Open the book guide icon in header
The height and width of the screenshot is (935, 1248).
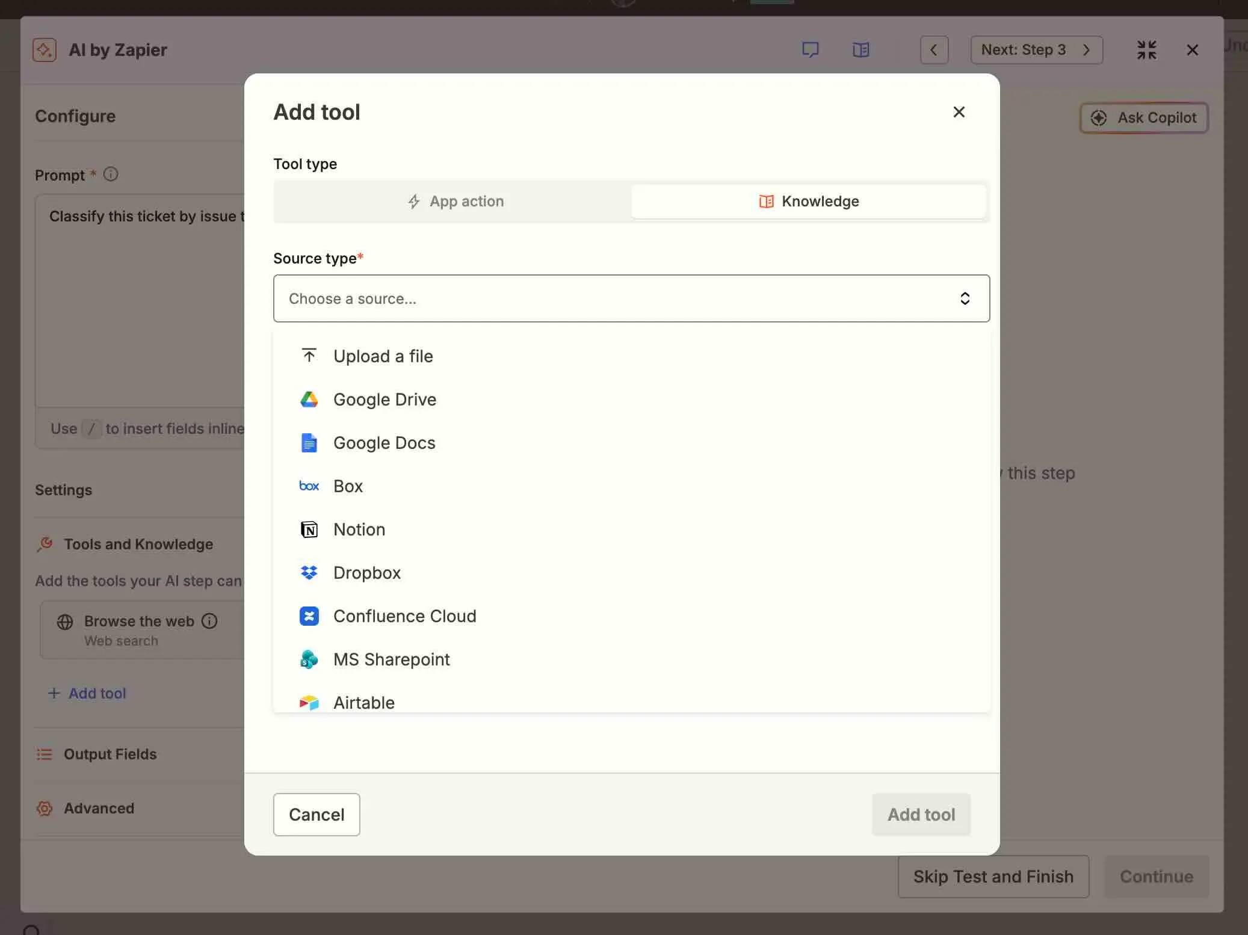click(x=860, y=50)
